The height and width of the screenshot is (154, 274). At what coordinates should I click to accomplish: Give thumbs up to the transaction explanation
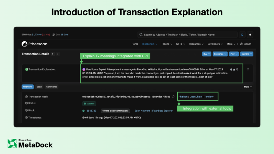click(234, 70)
